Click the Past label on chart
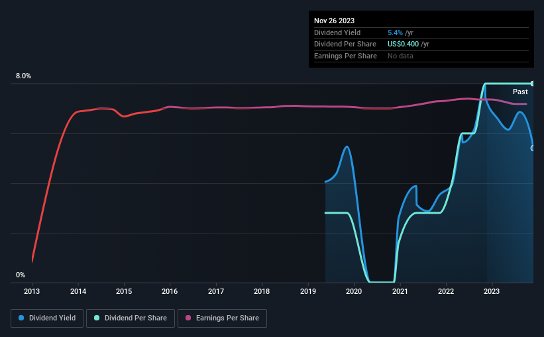Screen dimensions: 544x337 pos(520,92)
